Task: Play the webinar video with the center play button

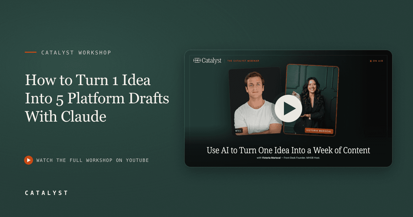Action: 288,108
